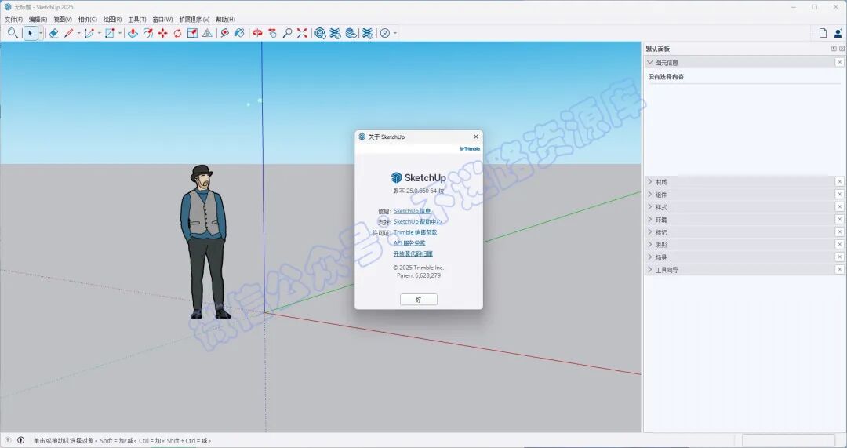Open the Extension Warehouse icon
Viewport: 847px width, 448px height.
click(336, 33)
